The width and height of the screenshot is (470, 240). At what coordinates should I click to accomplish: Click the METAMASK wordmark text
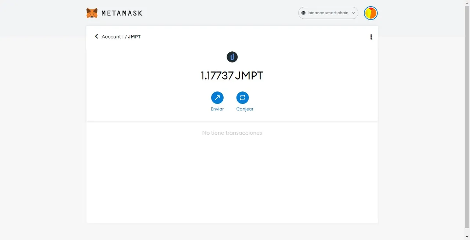(x=122, y=13)
